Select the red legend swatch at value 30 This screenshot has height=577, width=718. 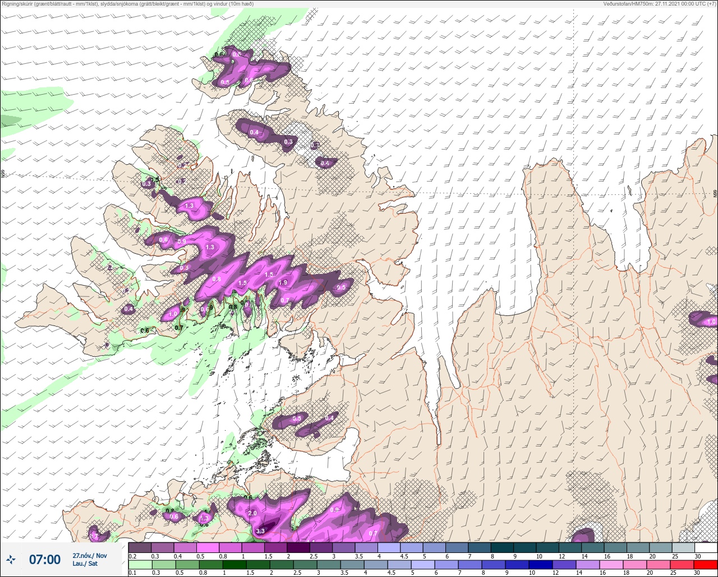[x=705, y=565]
